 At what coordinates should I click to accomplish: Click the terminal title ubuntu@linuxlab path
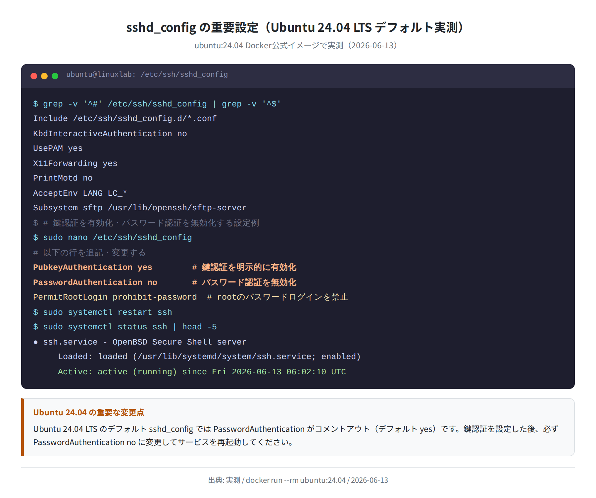pos(147,75)
